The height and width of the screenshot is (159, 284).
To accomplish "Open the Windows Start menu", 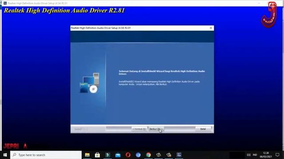I will [x=5, y=155].
